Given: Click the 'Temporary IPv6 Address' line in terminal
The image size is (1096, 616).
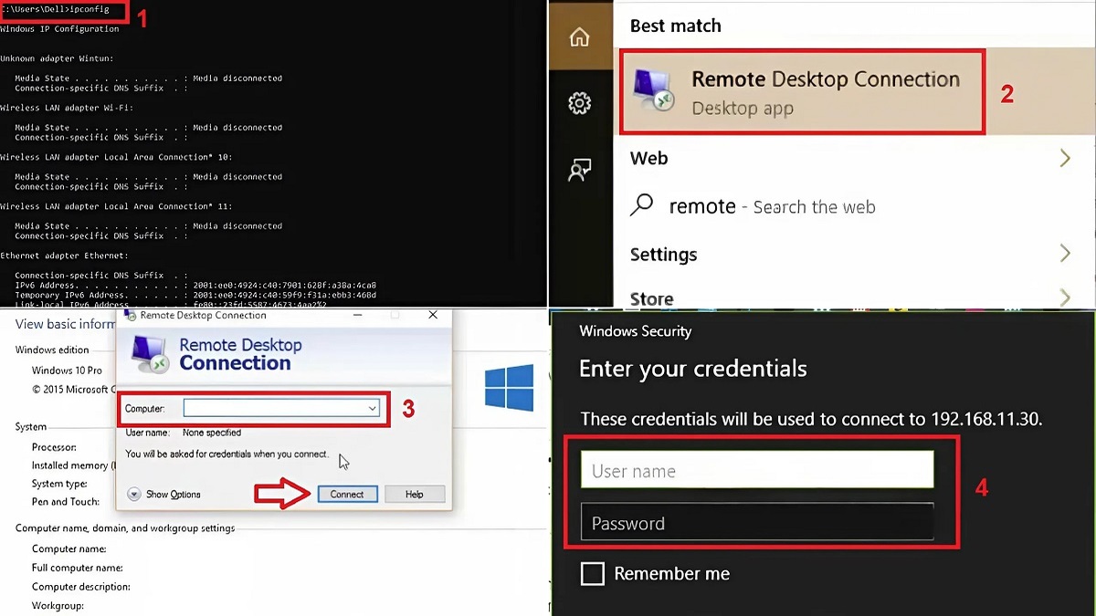Looking at the screenshot, I should [195, 296].
